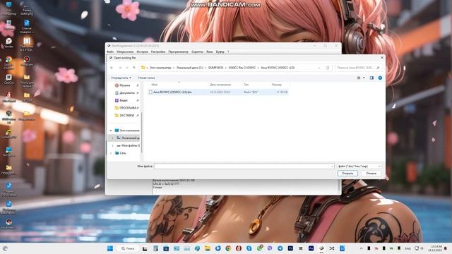
Task: Open the Google Chrome desktop shortcut
Action: [8, 62]
